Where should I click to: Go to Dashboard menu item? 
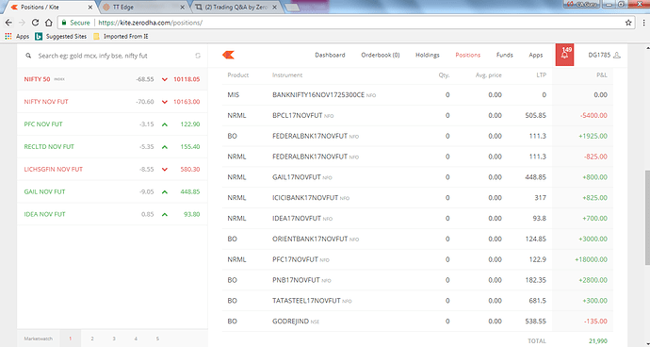coord(330,55)
